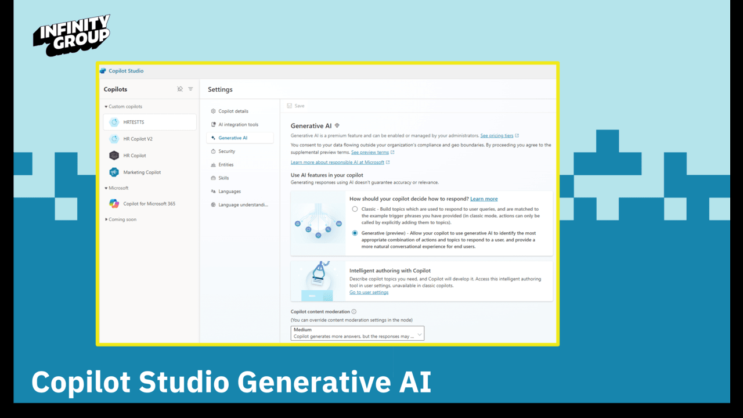The image size is (743, 418).
Task: Click the gear icon beside Copilot details
Action: point(213,111)
